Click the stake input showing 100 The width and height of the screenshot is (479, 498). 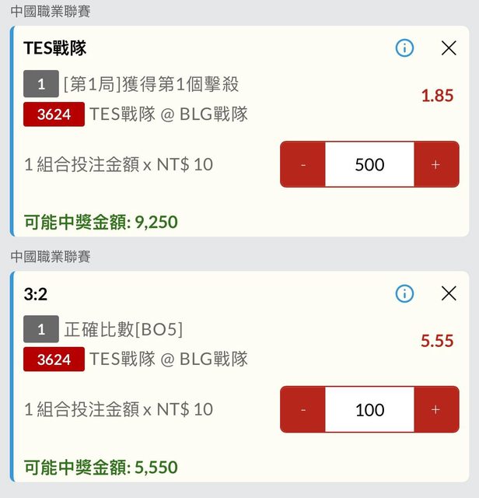coord(369,409)
